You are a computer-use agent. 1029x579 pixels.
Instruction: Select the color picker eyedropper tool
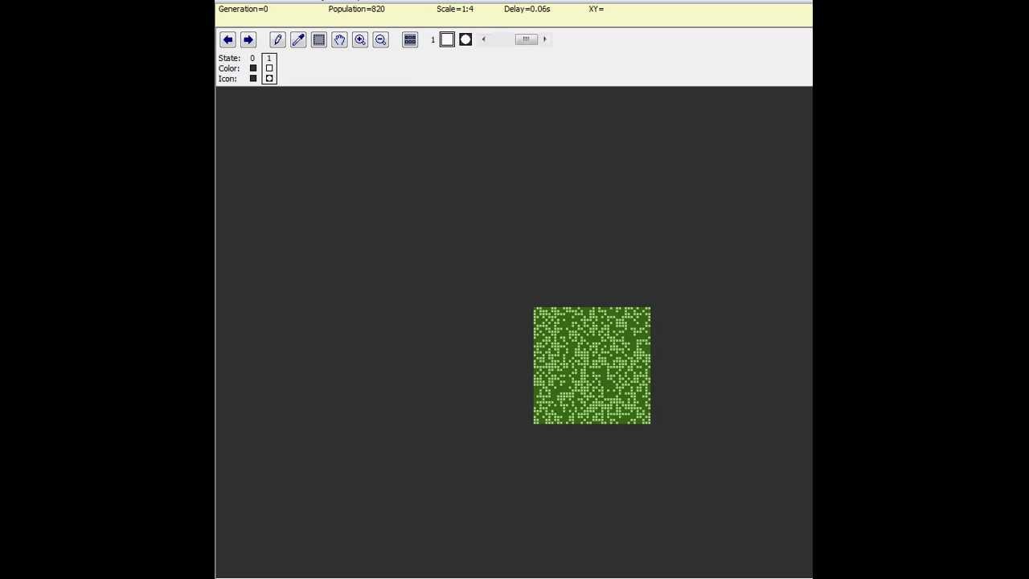[298, 39]
